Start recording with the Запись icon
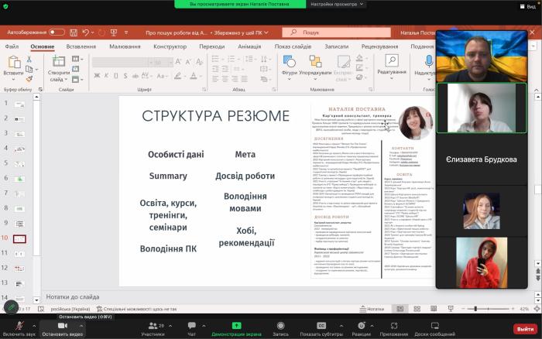 point(280,326)
